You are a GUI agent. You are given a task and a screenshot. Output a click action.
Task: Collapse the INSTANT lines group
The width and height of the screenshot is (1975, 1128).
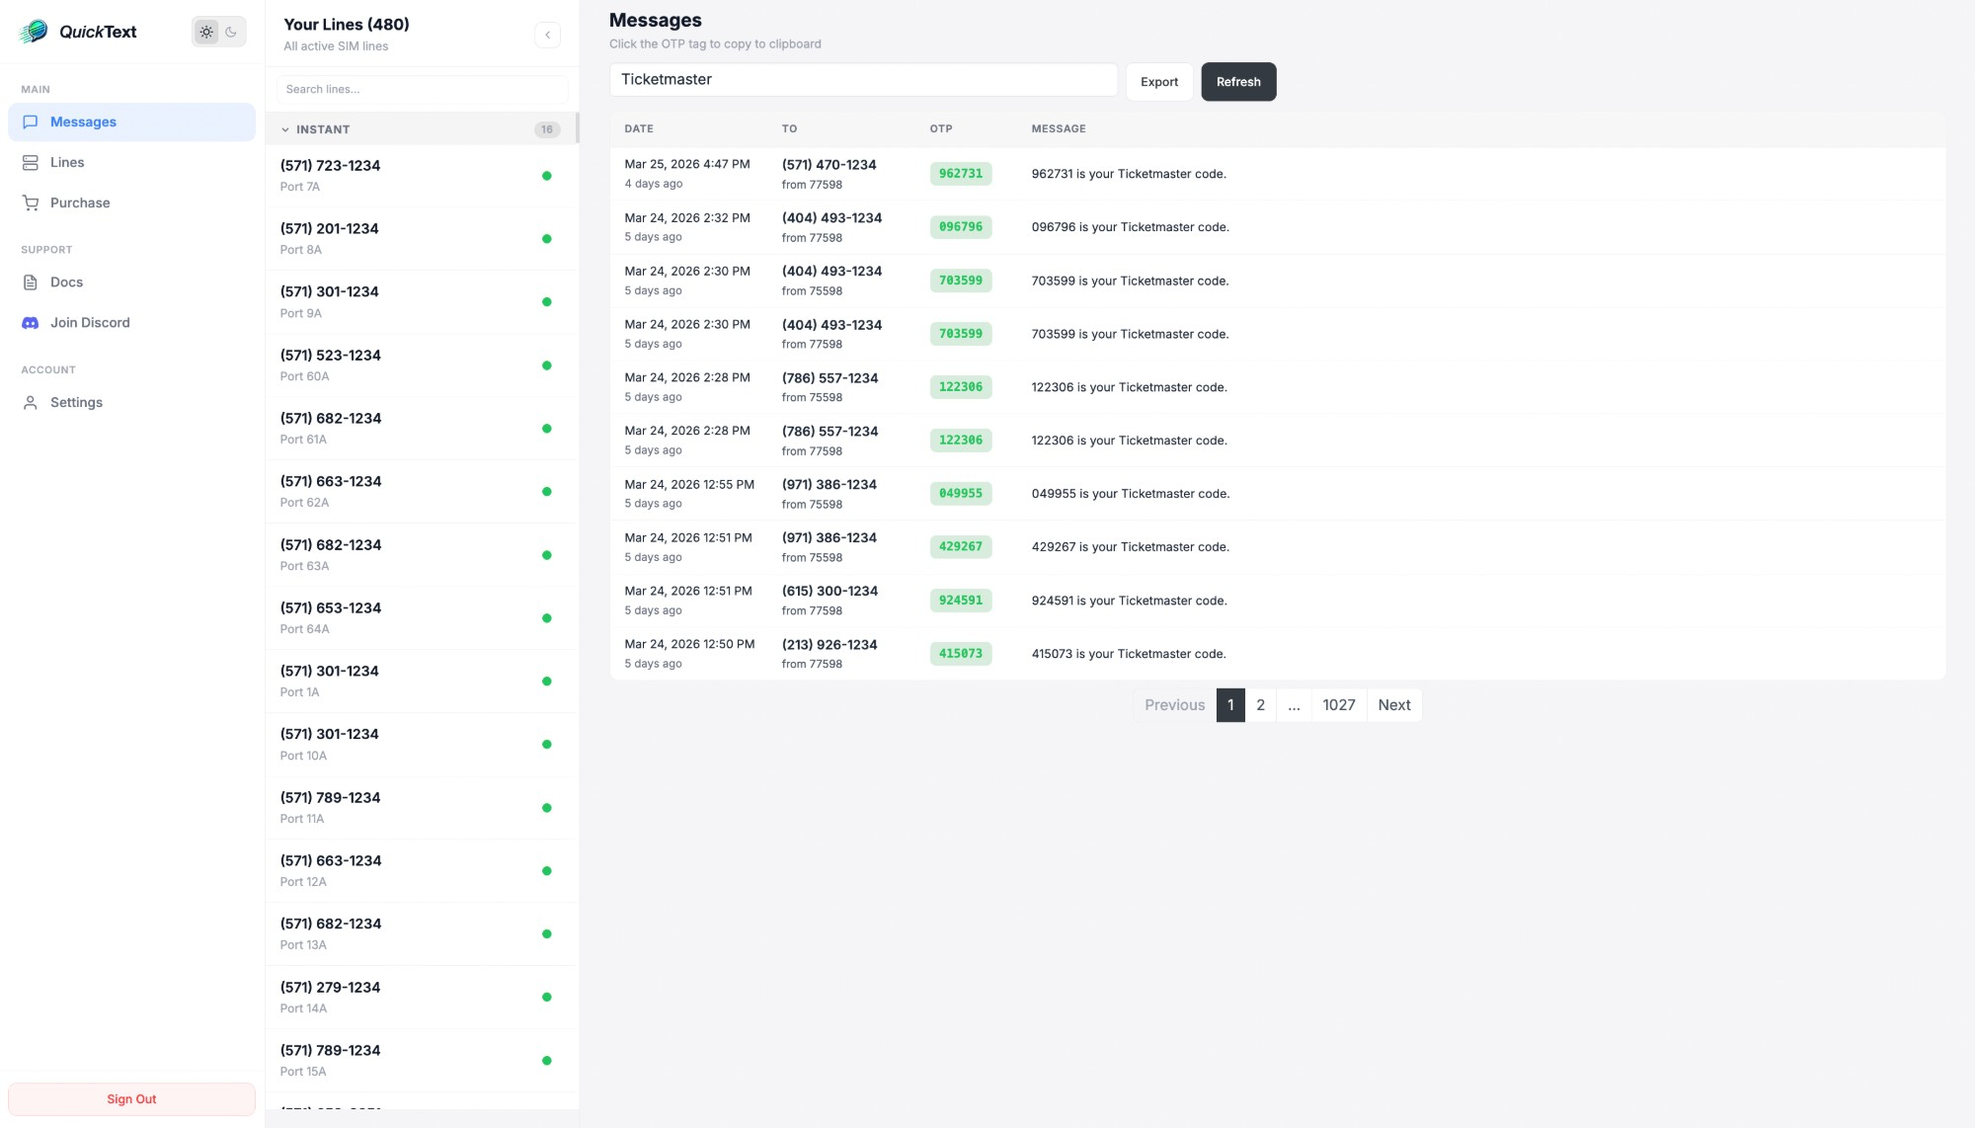pyautogui.click(x=286, y=129)
